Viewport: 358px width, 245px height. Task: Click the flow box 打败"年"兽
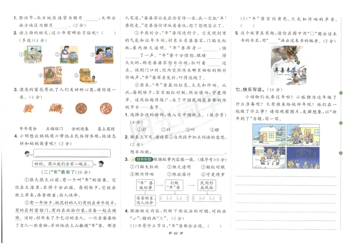tap(175, 185)
